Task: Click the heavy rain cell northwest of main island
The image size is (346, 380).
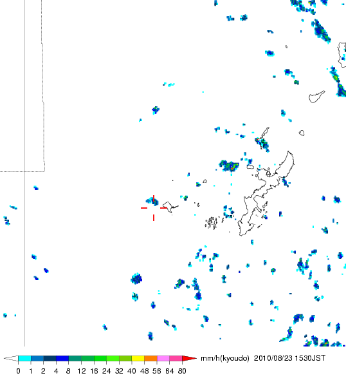Action: [229, 166]
